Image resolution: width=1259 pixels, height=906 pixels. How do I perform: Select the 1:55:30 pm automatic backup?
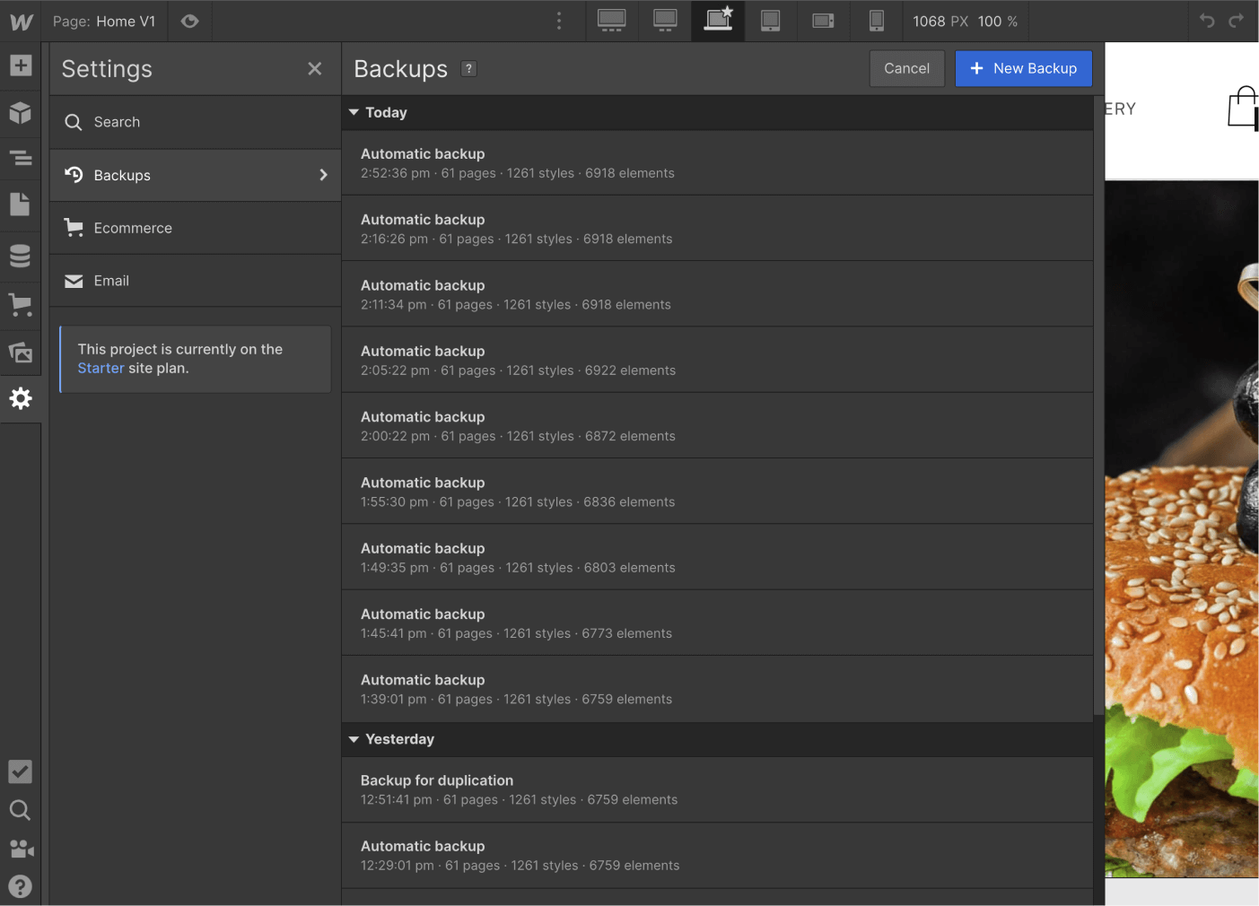tap(717, 492)
